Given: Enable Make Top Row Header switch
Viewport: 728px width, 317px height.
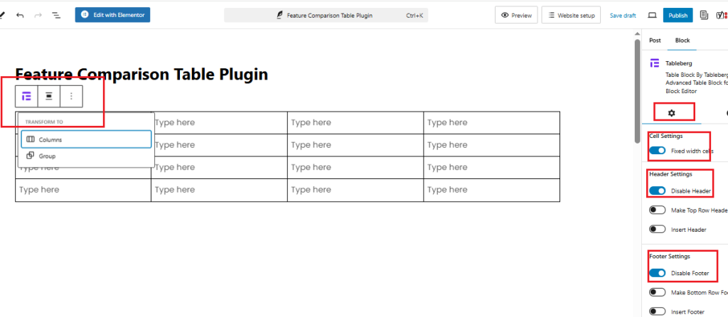Looking at the screenshot, I should pyautogui.click(x=657, y=210).
